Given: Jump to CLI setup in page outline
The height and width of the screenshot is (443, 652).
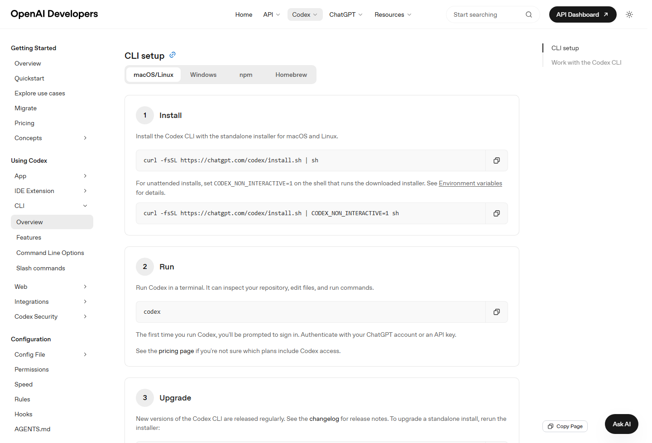Looking at the screenshot, I should click(565, 48).
